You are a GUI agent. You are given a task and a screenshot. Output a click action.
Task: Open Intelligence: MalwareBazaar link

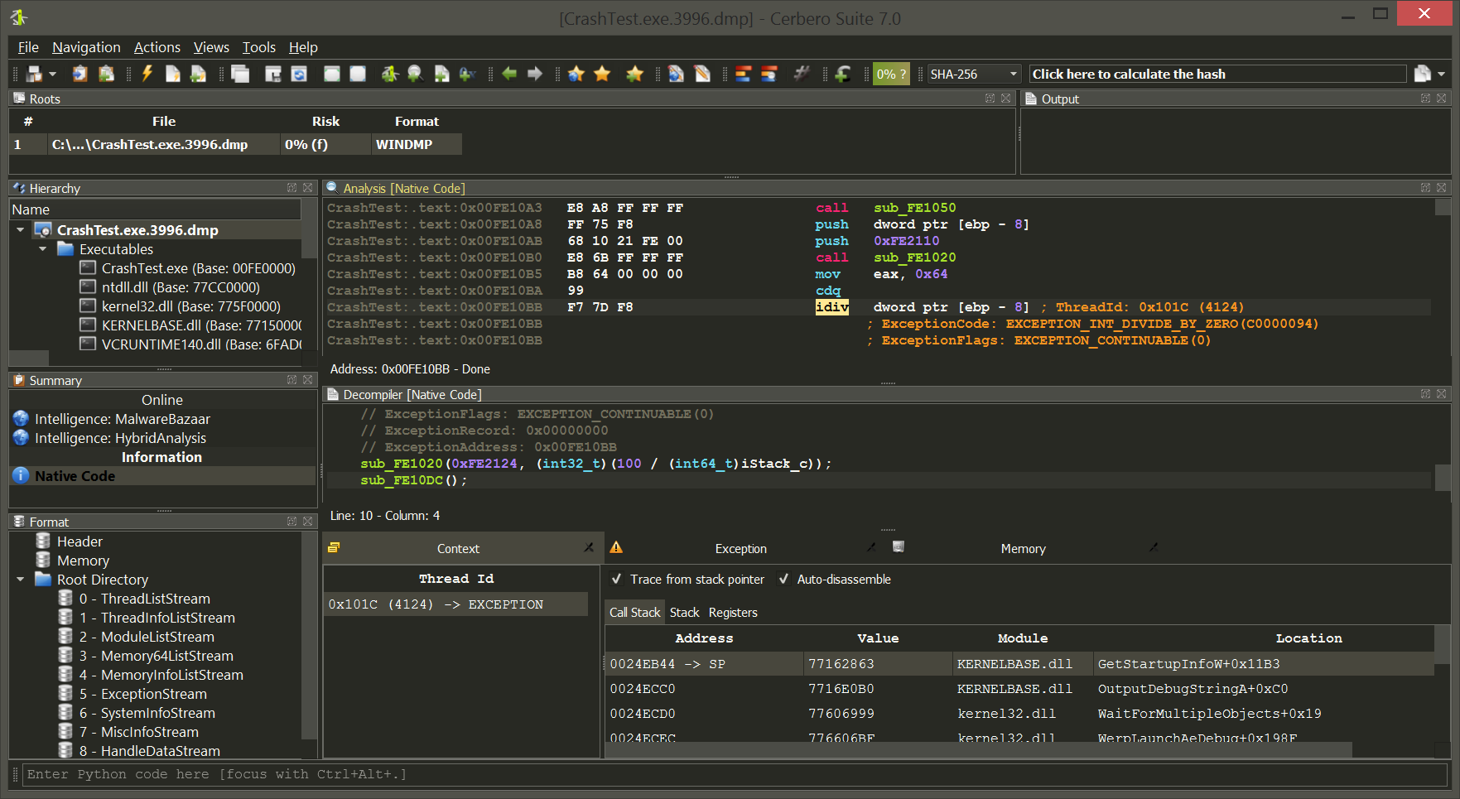(122, 420)
